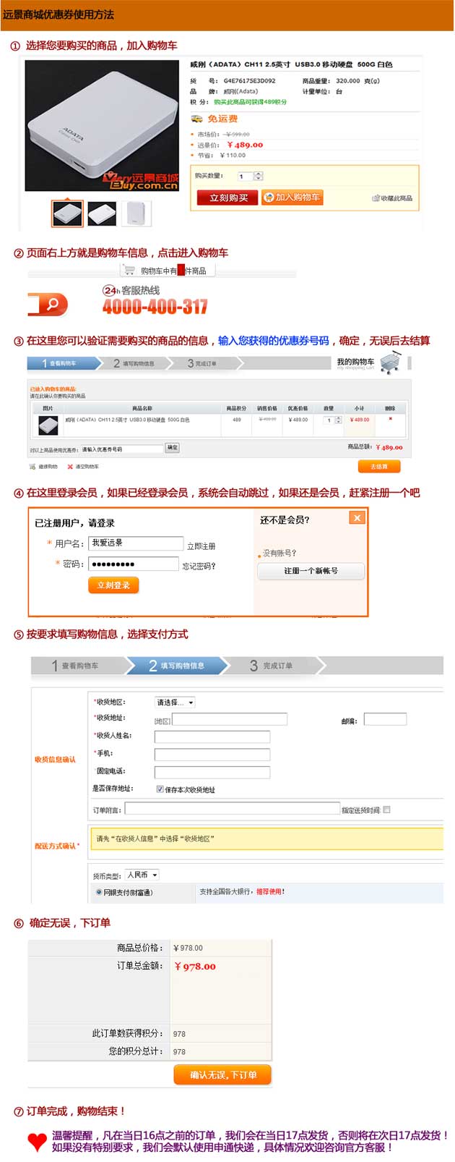Click the product title 威刚(ADATA) CH11
Viewport: 455px width, 1162px height.
point(291,64)
